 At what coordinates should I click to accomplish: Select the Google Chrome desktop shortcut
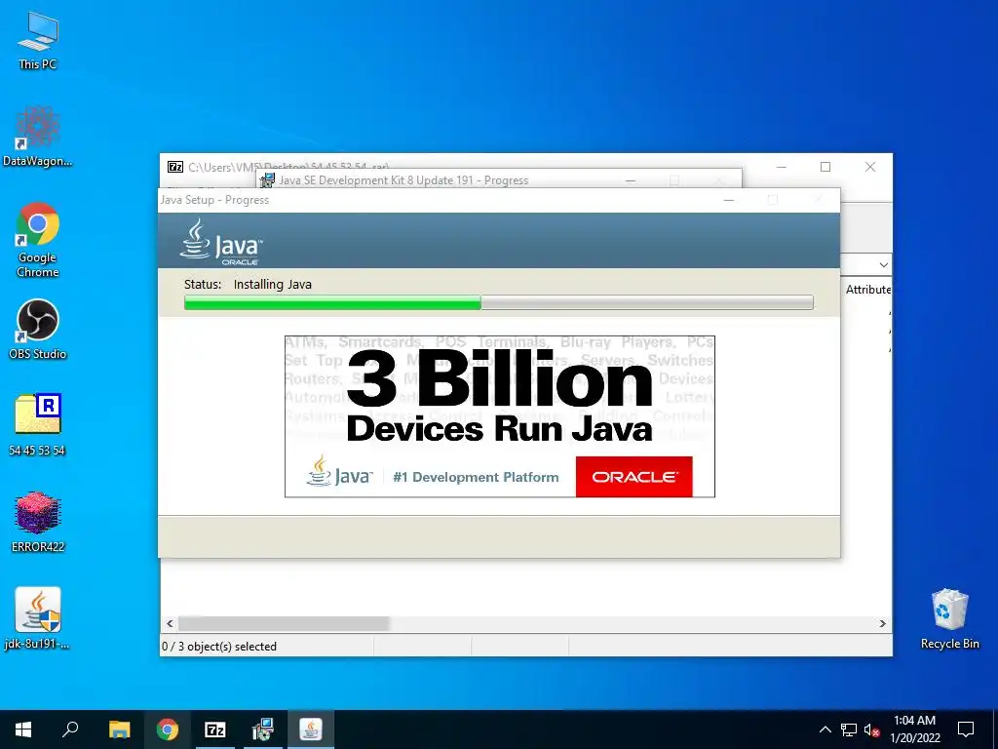[38, 240]
